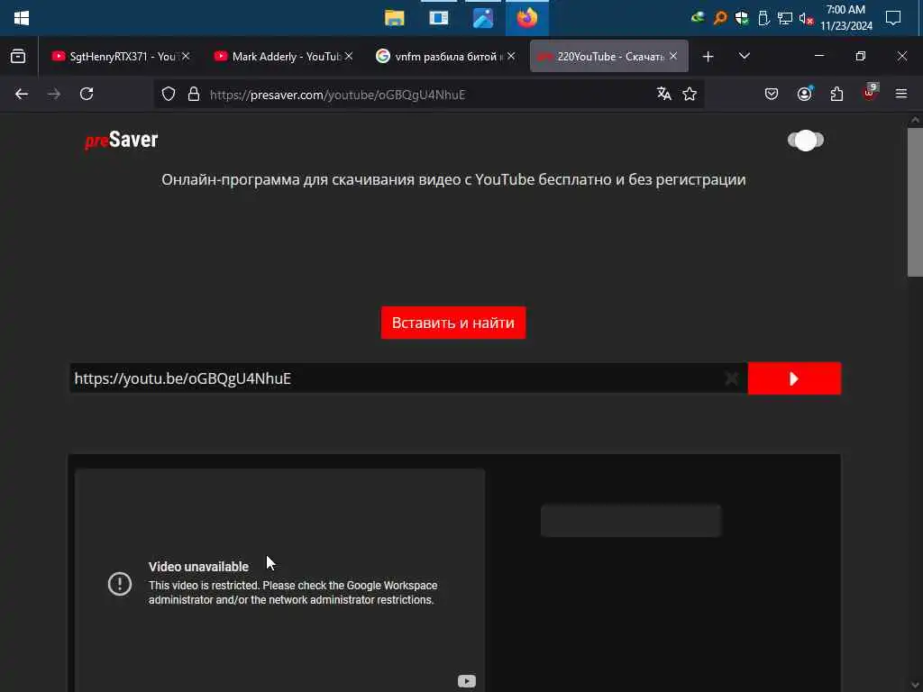Open the Windows Start menu
Viewport: 923px width, 692px height.
[x=22, y=18]
